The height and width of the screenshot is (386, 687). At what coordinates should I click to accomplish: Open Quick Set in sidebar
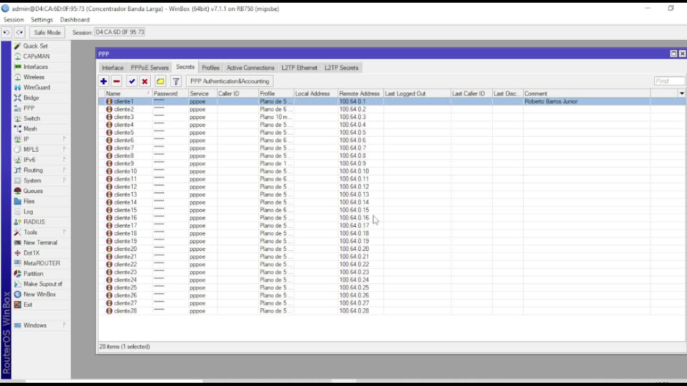click(x=35, y=46)
